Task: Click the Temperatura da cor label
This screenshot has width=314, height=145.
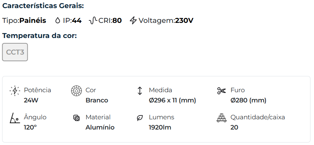Action: [39, 36]
